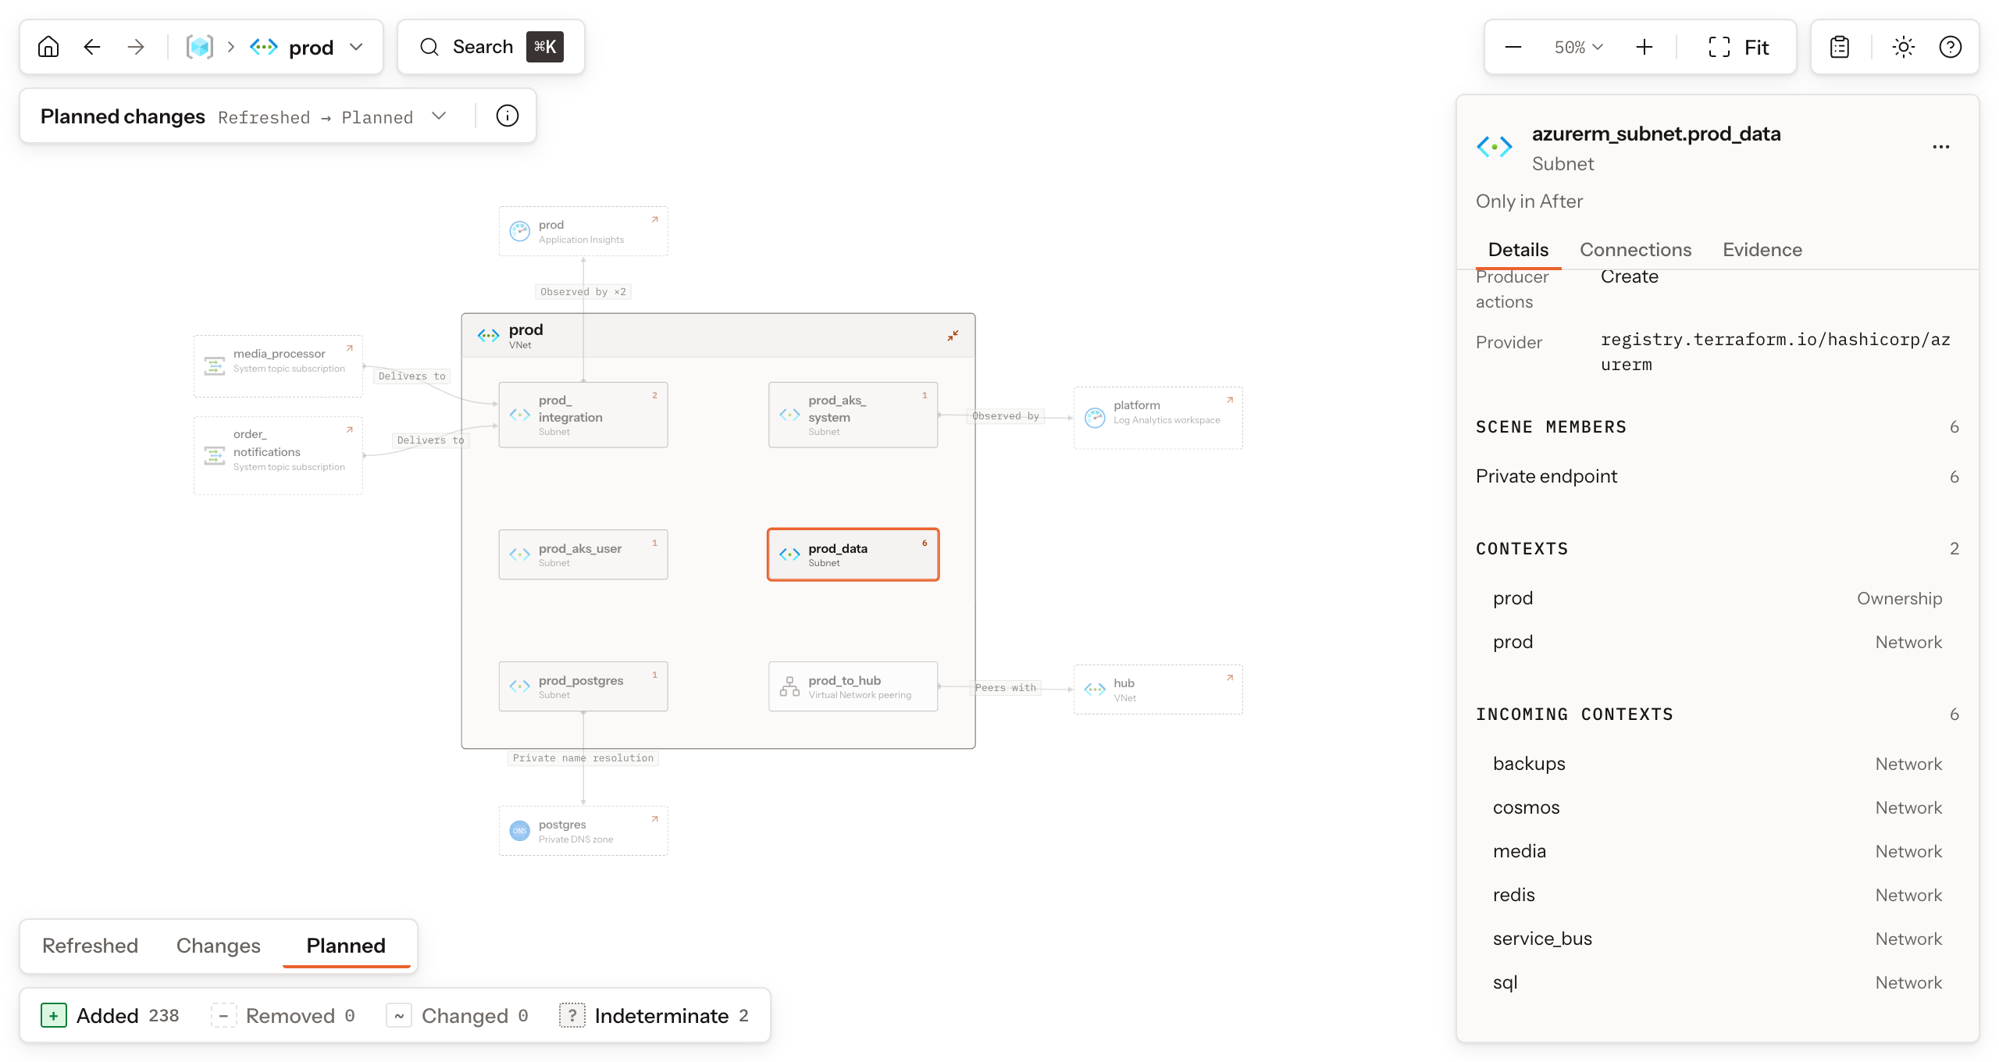Switch to the Details tab
Viewport: 1999px width, 1062px height.
coord(1518,250)
